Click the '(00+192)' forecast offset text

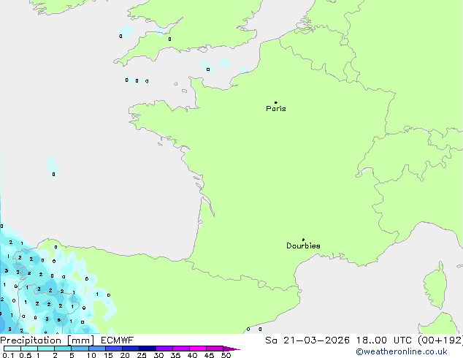pyautogui.click(x=440, y=340)
